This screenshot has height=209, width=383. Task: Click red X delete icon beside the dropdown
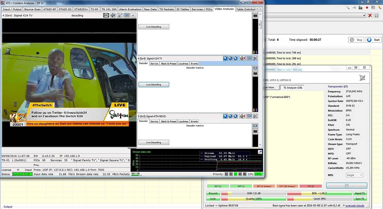(x=370, y=16)
